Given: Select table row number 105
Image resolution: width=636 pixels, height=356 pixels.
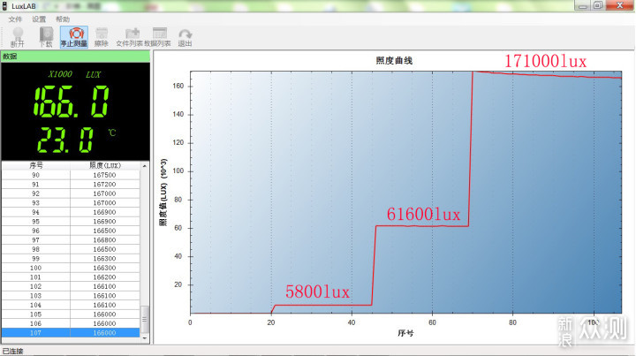Looking at the screenshot, I should pos(71,314).
